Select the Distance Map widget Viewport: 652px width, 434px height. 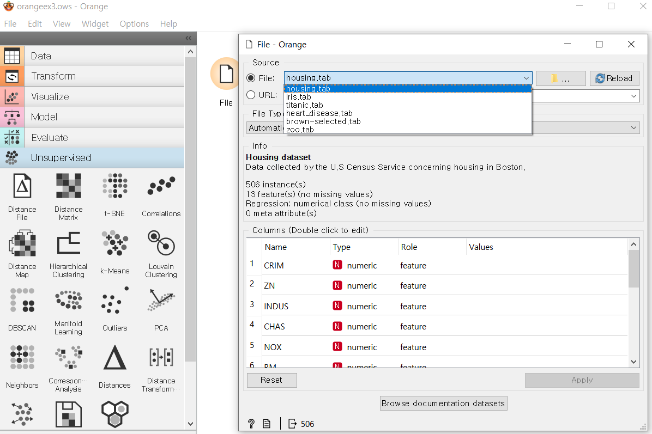point(22,254)
